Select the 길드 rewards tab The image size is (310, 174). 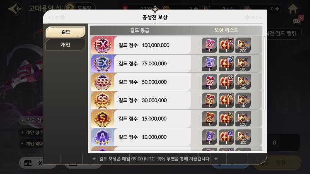click(x=65, y=32)
